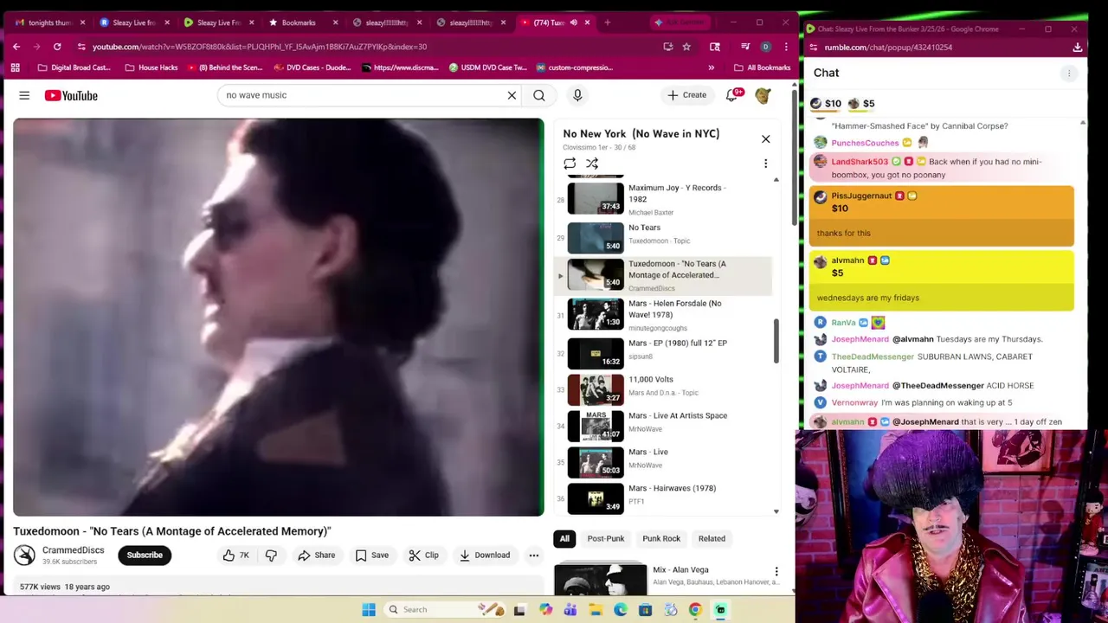1108x623 pixels.
Task: Open the CrammedDiscs channel name link
Action: 74,550
